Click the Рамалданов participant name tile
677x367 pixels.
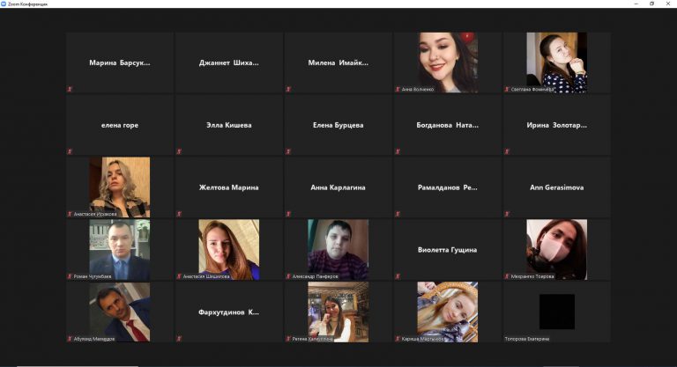tap(447, 187)
